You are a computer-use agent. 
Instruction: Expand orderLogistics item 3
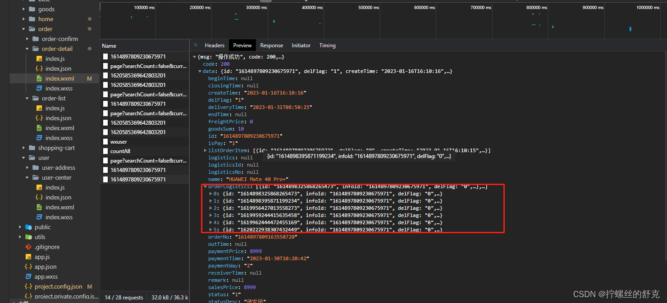pyautogui.click(x=210, y=215)
